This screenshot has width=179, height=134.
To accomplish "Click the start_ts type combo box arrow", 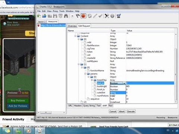I will click(124, 83).
